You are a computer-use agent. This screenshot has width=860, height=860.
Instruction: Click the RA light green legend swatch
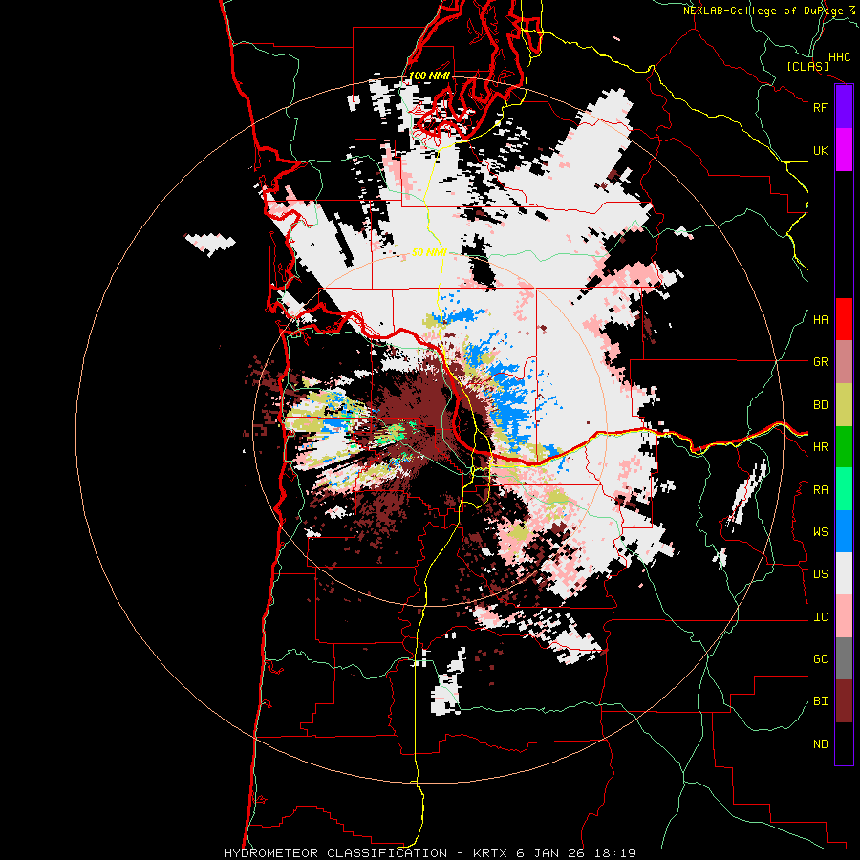click(x=844, y=489)
